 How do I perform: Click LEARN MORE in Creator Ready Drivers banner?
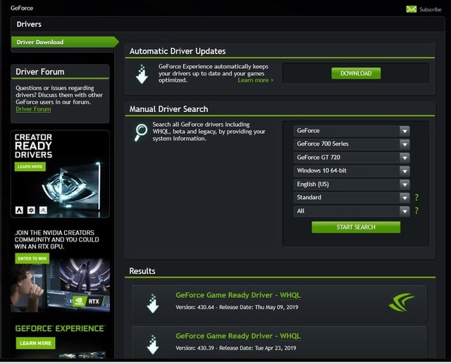tap(30, 167)
